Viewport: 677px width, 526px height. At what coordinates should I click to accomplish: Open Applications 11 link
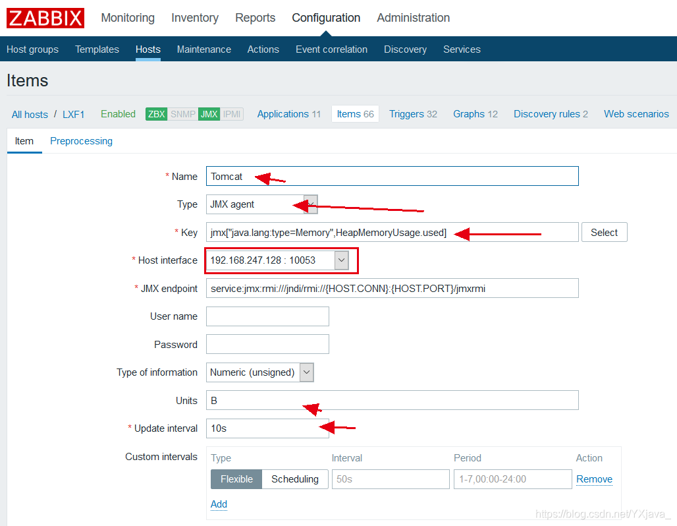(x=289, y=114)
